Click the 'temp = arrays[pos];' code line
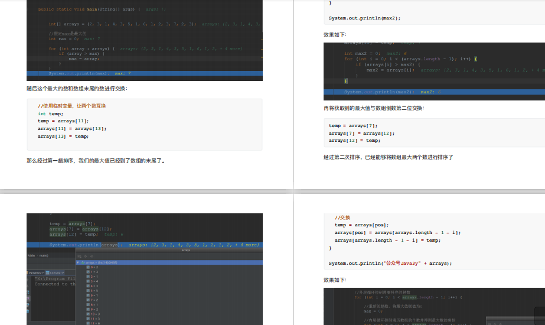Screen dimensions: 545x325 tap(362, 225)
